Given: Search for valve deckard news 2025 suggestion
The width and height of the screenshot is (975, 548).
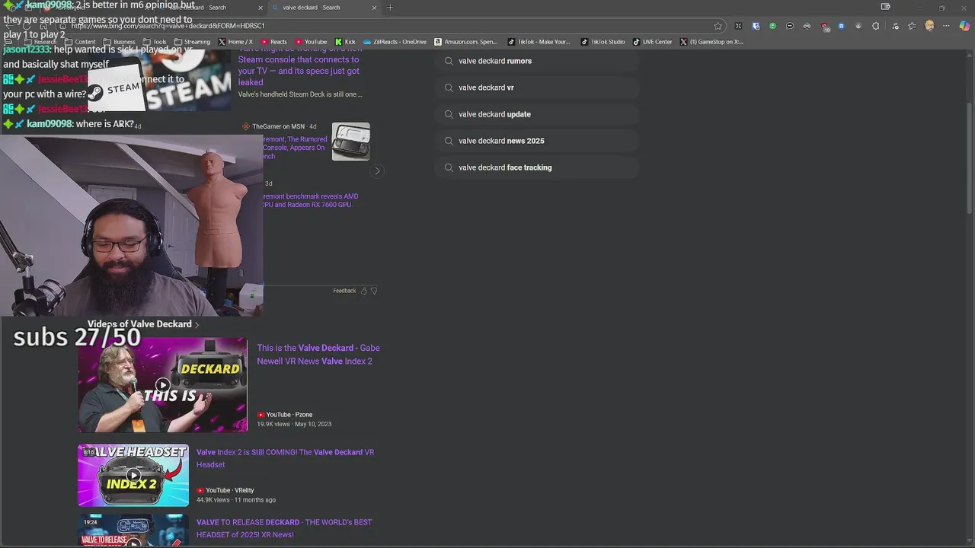Looking at the screenshot, I should (537, 141).
